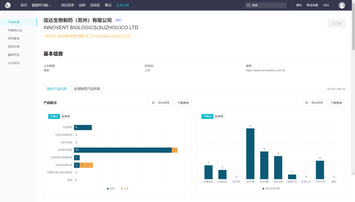Open 适应症 in the top navigation
Viewport: 355px width, 202px height.
click(x=95, y=5)
